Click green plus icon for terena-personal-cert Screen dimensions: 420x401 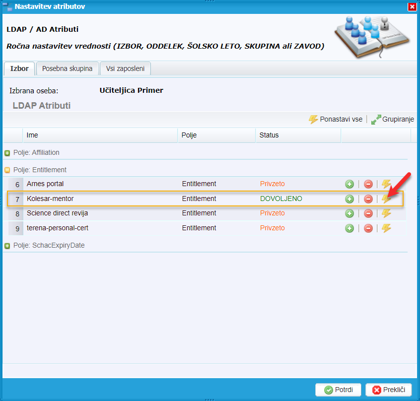(x=350, y=228)
